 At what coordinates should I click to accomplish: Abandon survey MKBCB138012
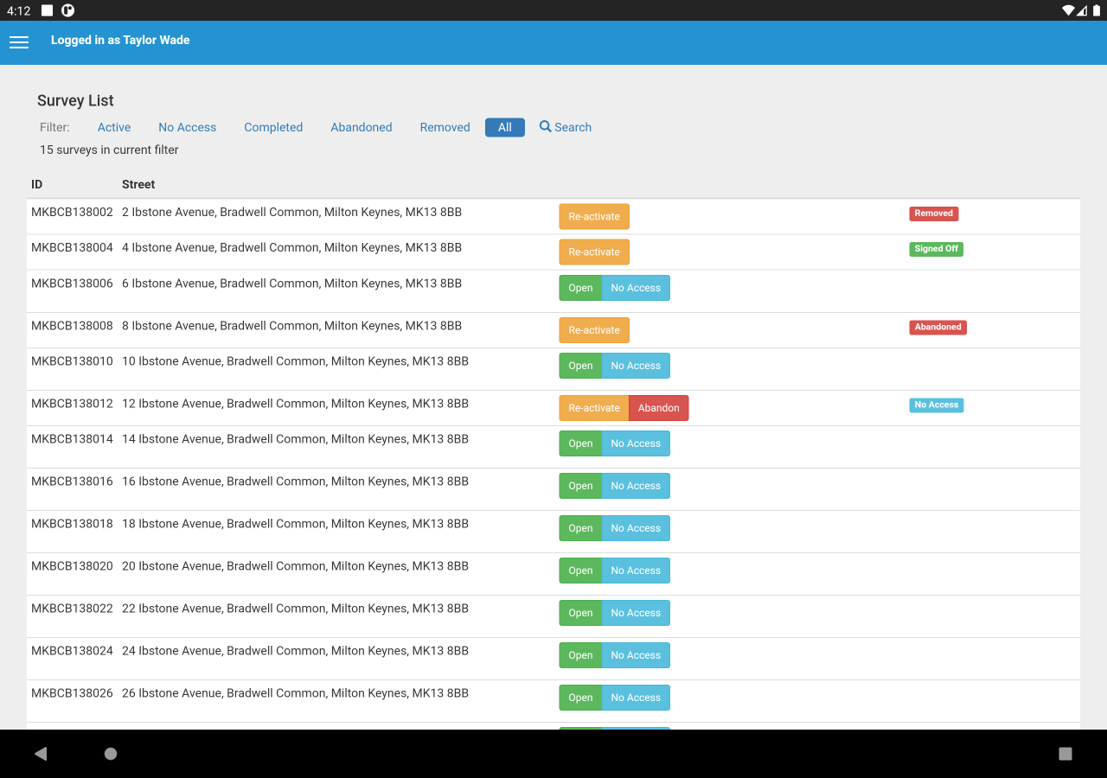click(658, 407)
